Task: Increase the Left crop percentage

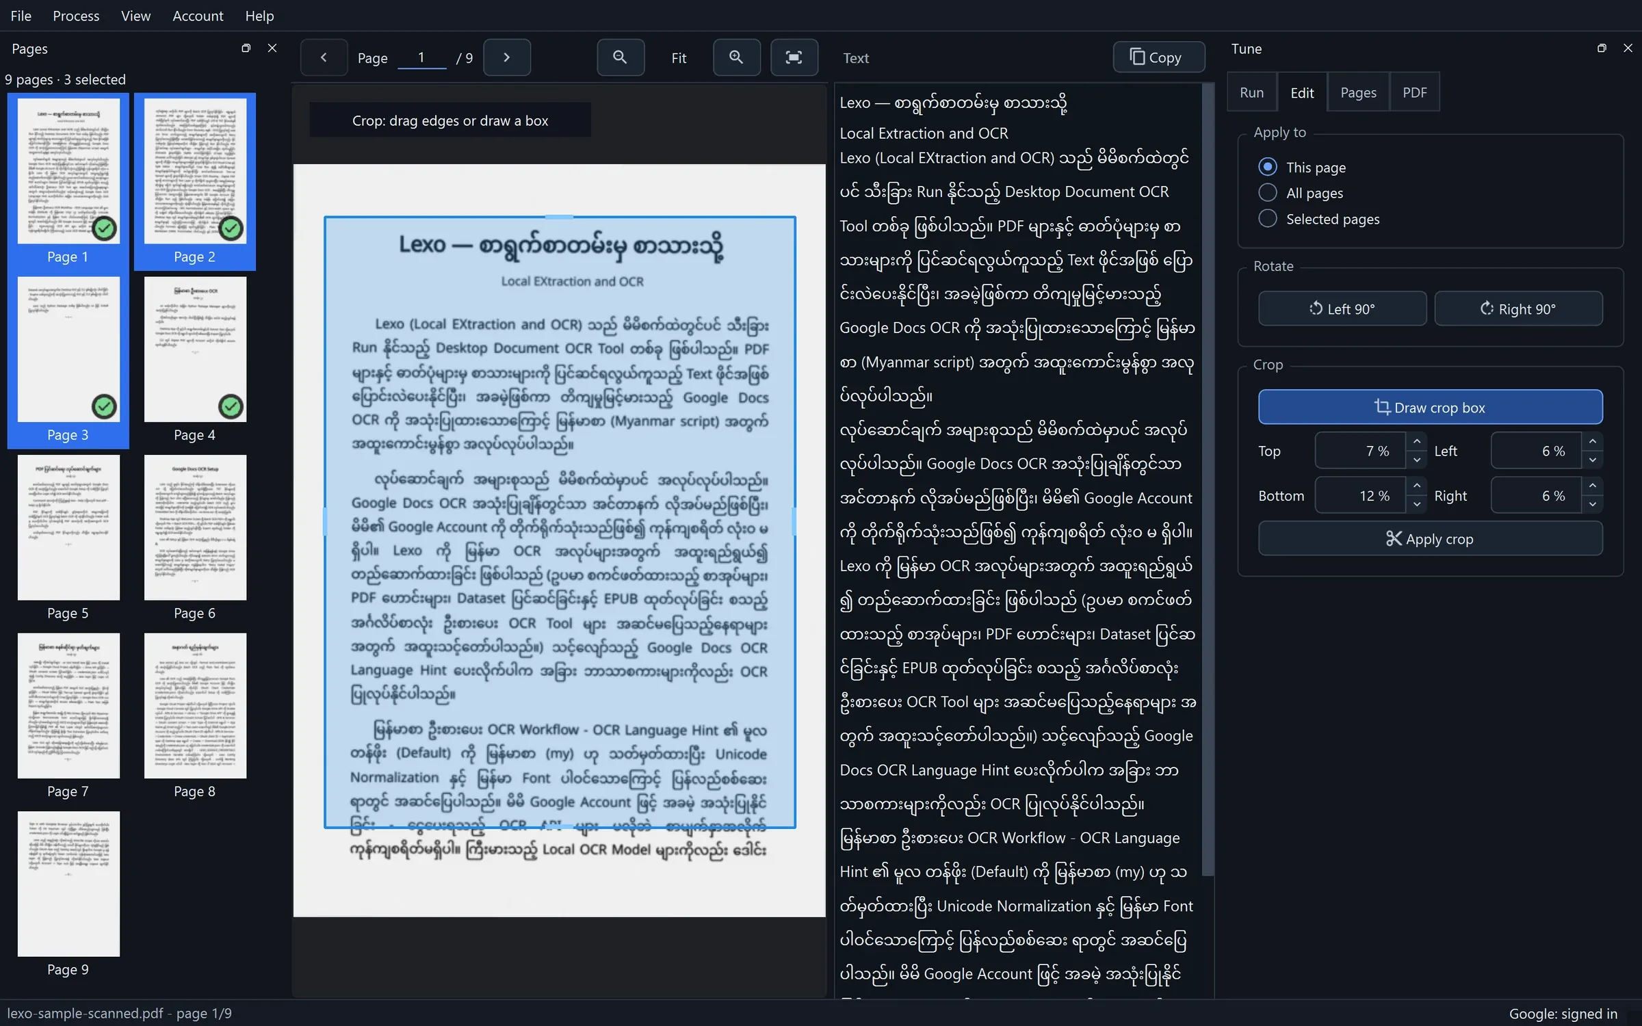Action: pos(1593,441)
